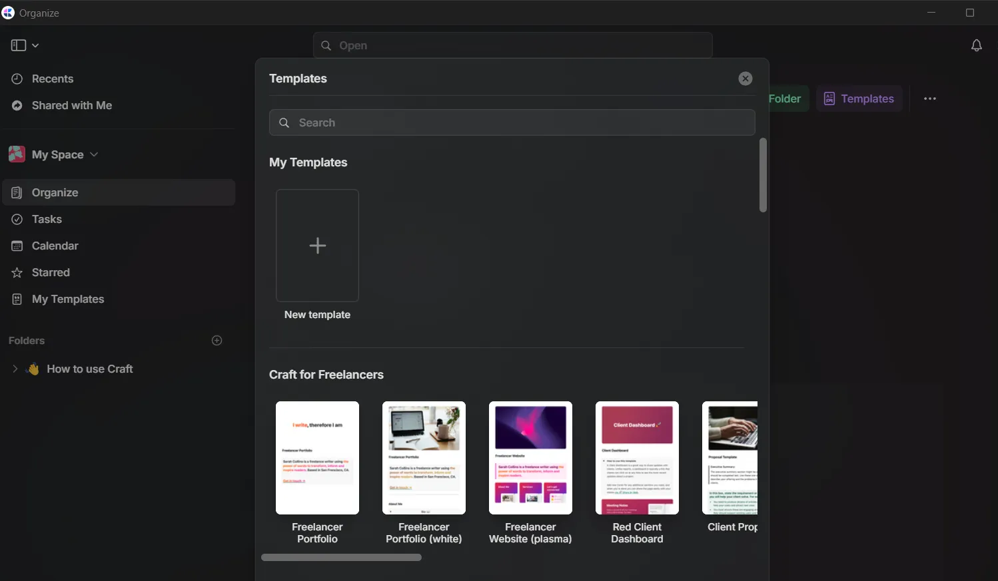Expand the My Space dropdown
Screen dimensions: 998x581
pos(94,154)
